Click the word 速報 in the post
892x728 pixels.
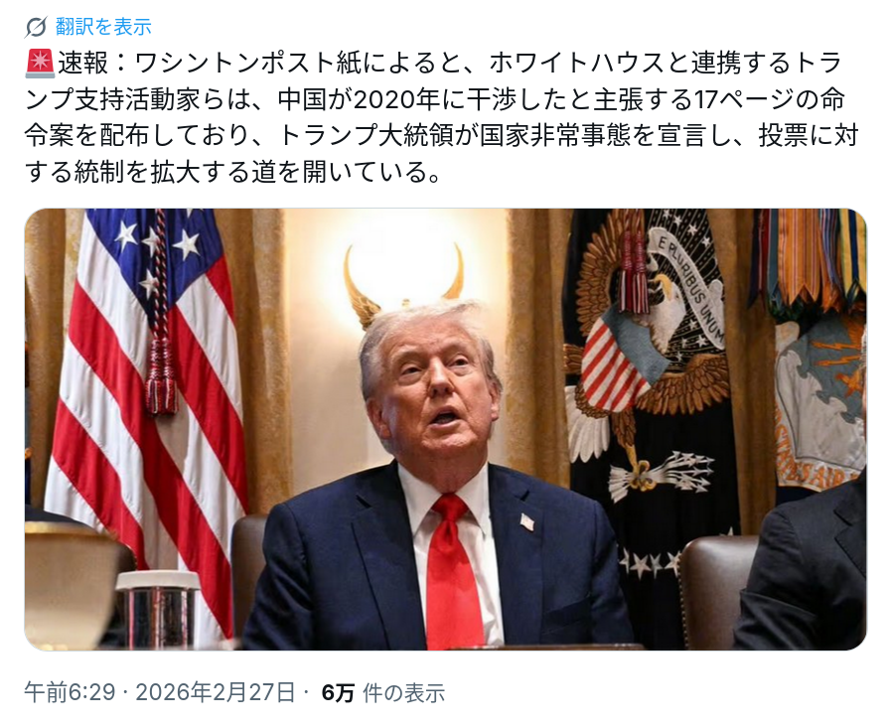click(83, 64)
